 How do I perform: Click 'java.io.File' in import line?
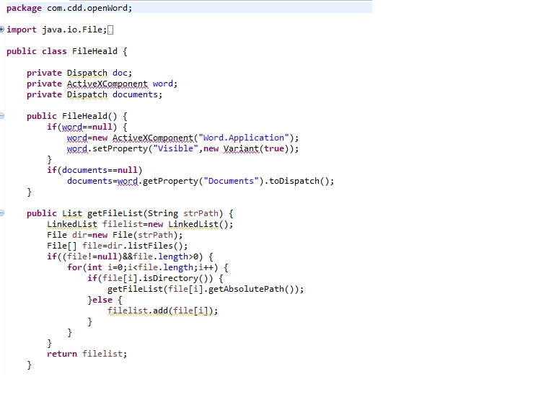tap(72, 30)
